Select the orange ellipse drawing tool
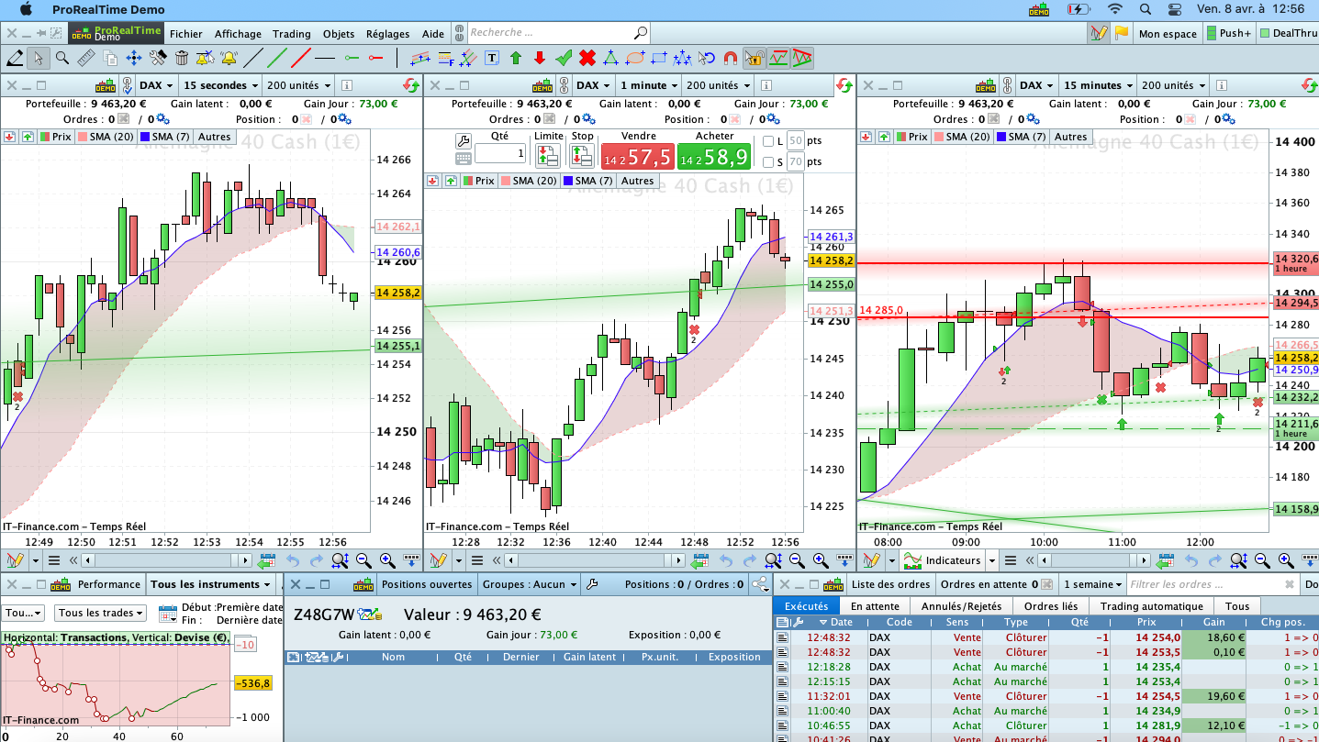Image resolution: width=1319 pixels, height=742 pixels. click(x=635, y=58)
